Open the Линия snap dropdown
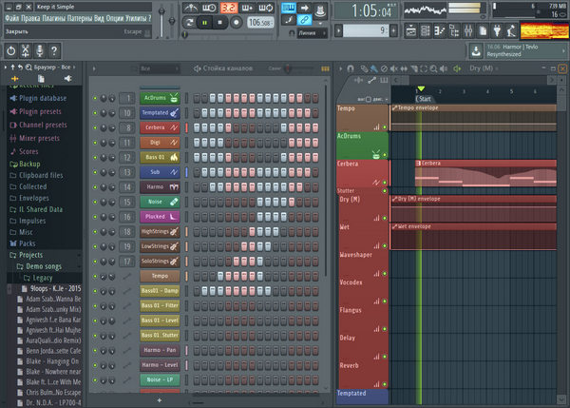Screen dimensions: 570x408 (312, 31)
